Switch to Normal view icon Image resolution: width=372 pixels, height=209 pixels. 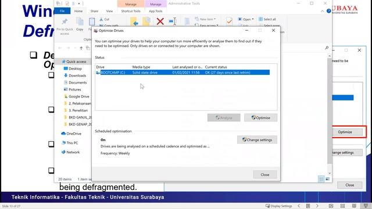tap(331, 206)
